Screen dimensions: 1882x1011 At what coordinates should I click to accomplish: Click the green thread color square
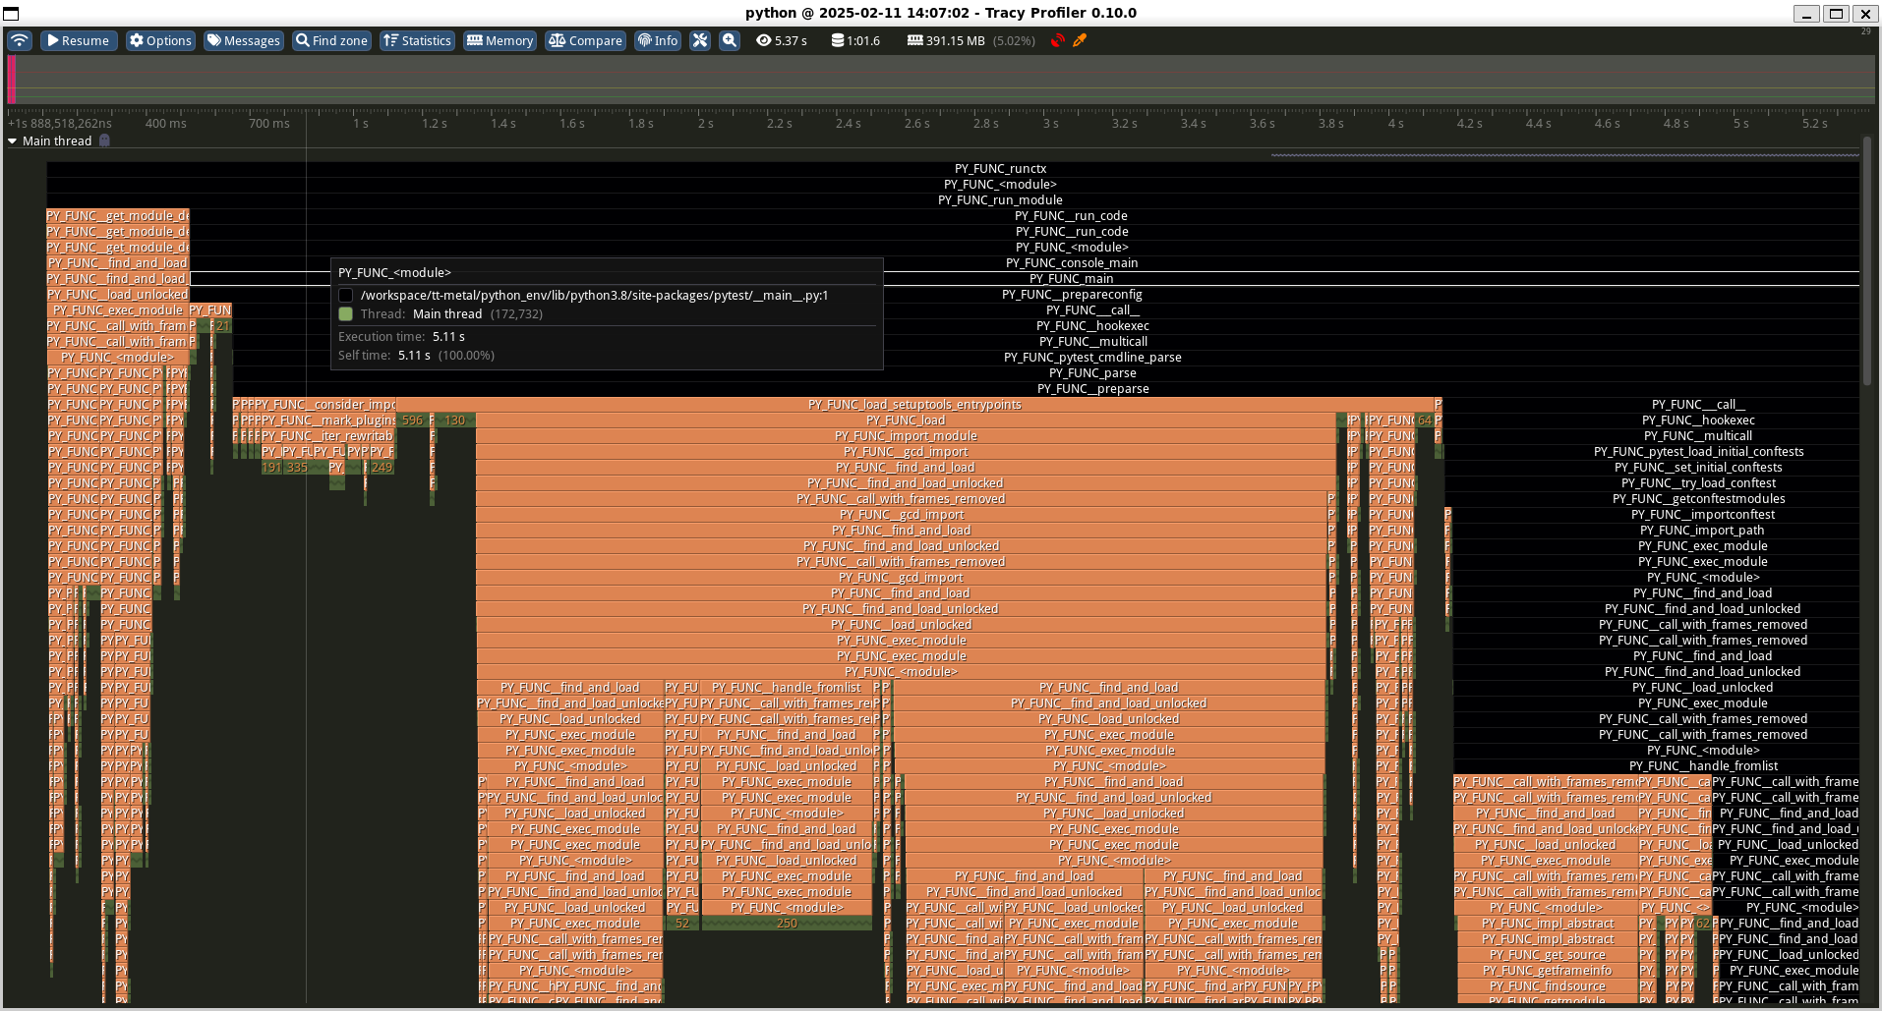click(x=346, y=314)
